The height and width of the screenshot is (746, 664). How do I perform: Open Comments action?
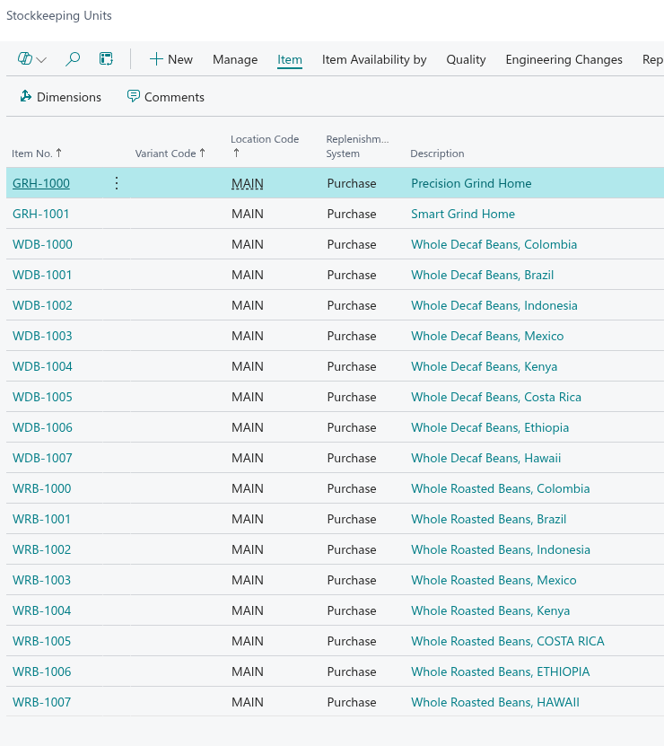pos(165,97)
